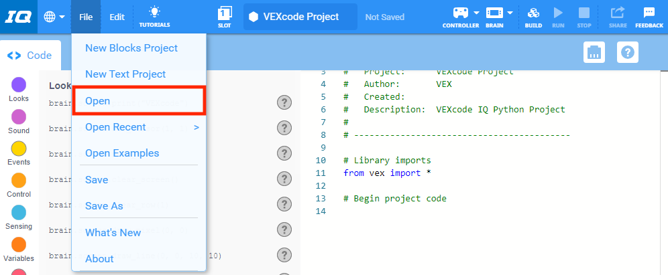The width and height of the screenshot is (668, 275).
Task: Switch to the Code tab
Action: [x=30, y=56]
